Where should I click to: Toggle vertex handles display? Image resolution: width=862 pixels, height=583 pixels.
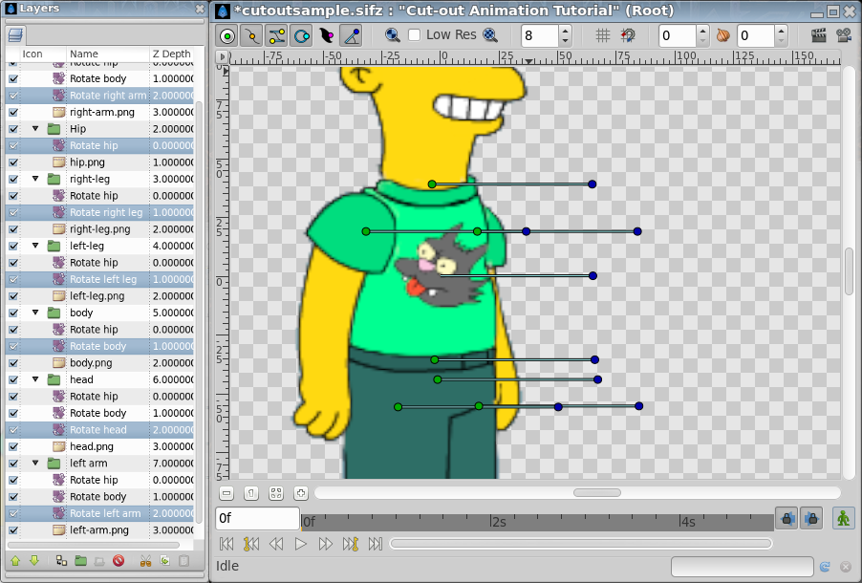click(251, 36)
